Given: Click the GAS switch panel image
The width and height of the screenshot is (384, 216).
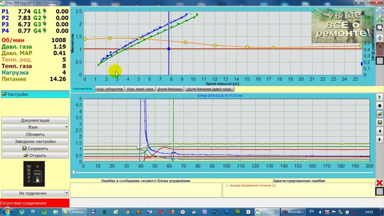Looking at the screenshot, I should [34, 174].
